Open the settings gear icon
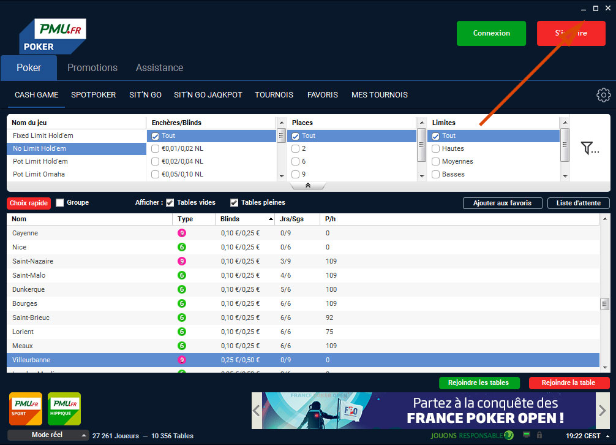 [x=604, y=95]
